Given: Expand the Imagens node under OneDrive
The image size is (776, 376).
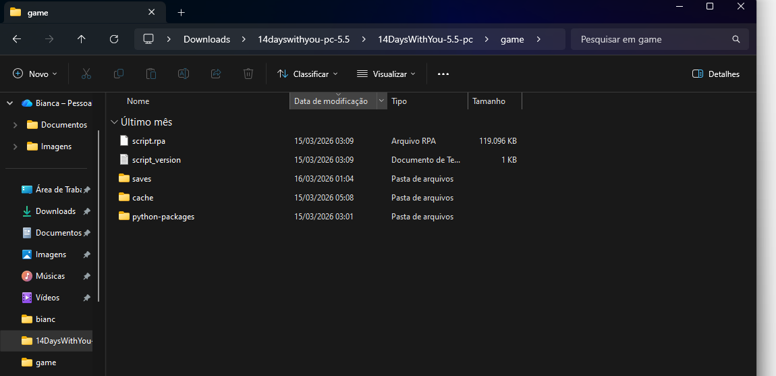Looking at the screenshot, I should pyautogui.click(x=16, y=146).
